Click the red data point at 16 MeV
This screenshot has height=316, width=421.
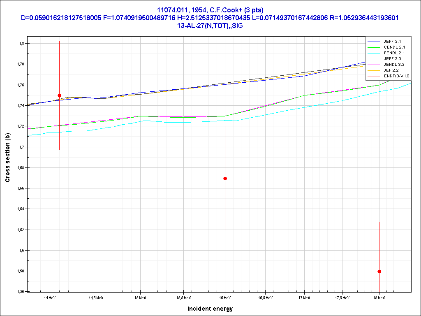(225, 178)
